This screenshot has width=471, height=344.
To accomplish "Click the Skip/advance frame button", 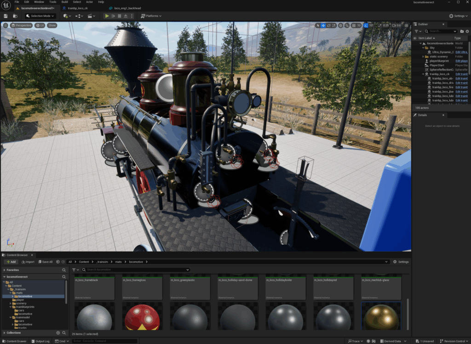I will click(x=113, y=16).
